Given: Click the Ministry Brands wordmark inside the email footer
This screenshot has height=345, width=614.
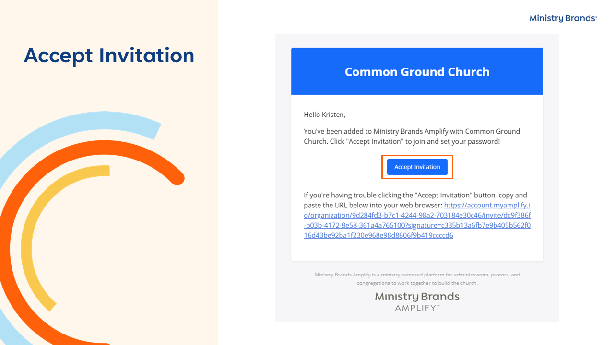Looking at the screenshot, I should click(417, 297).
